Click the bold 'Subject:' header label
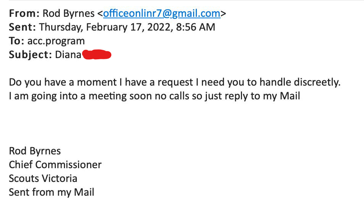The height and width of the screenshot is (206, 364). (31, 55)
